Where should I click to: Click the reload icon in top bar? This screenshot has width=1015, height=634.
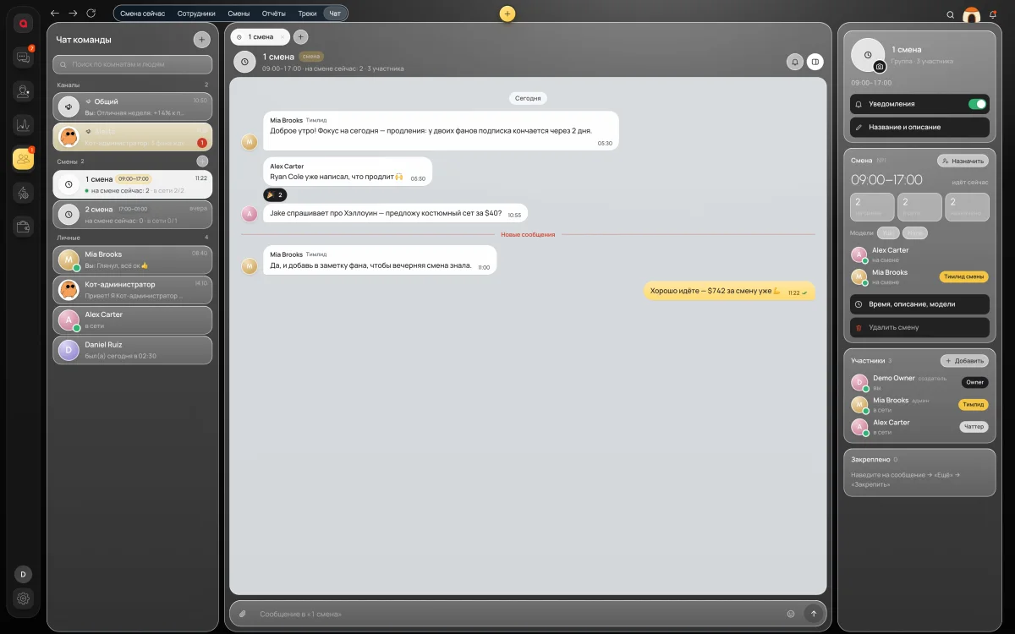pos(91,14)
